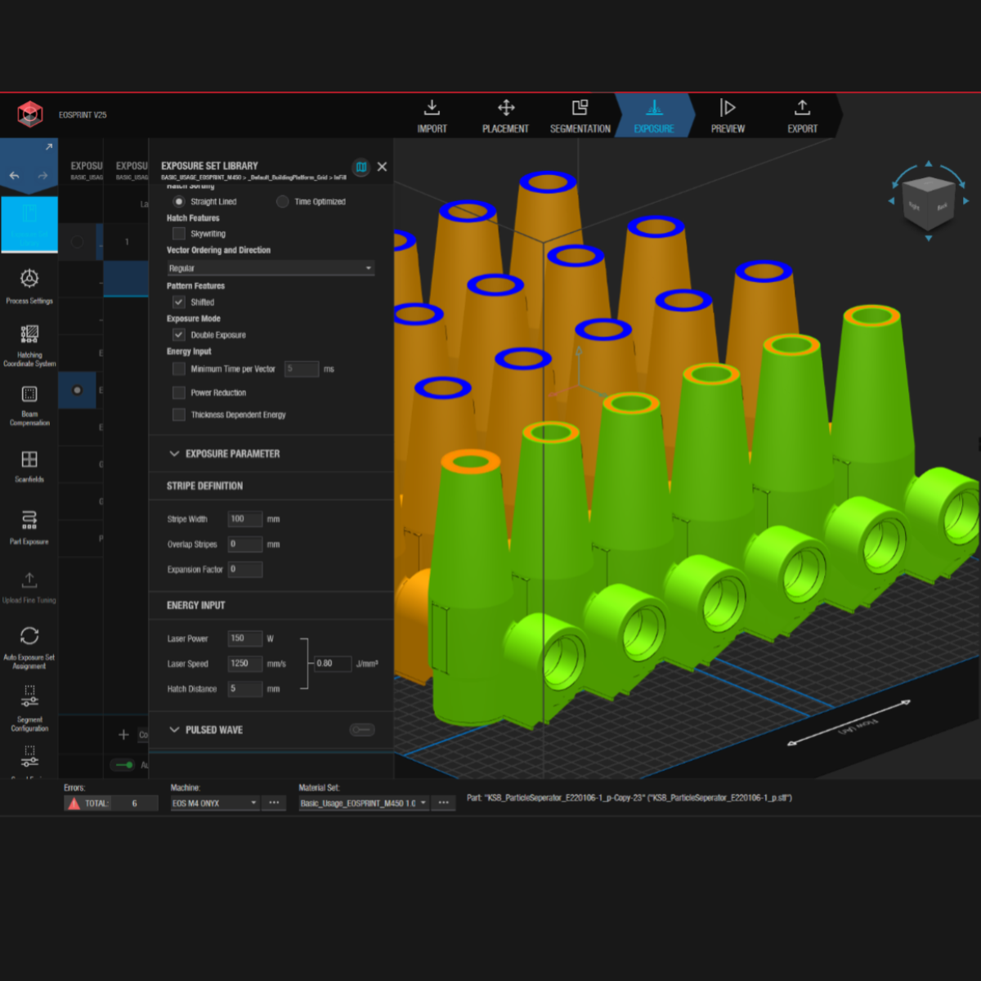Open the Part Exposure tool
Viewport: 981px width, 981px height.
[x=29, y=526]
